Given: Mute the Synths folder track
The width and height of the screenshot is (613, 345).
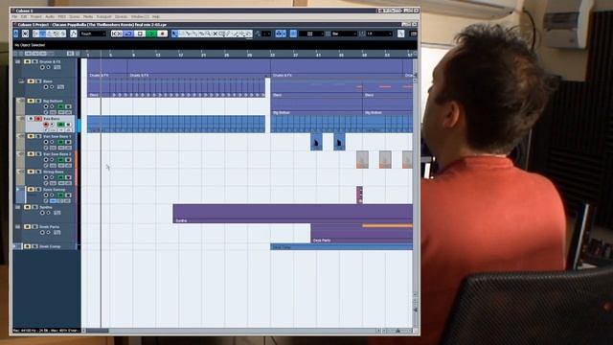Looking at the screenshot, I should pyautogui.click(x=28, y=207).
